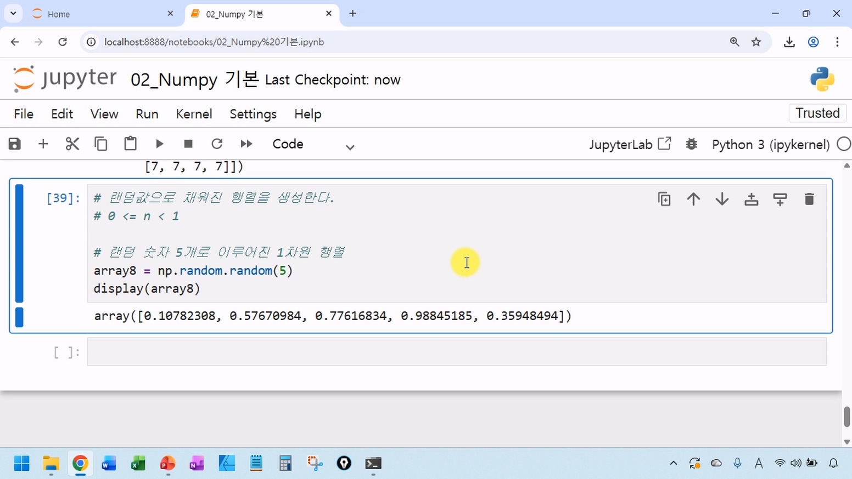Click the Jupyter logo
This screenshot has height=479, width=852.
point(65,78)
